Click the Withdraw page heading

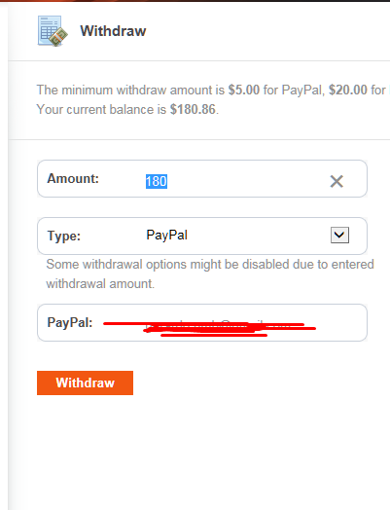tap(113, 31)
